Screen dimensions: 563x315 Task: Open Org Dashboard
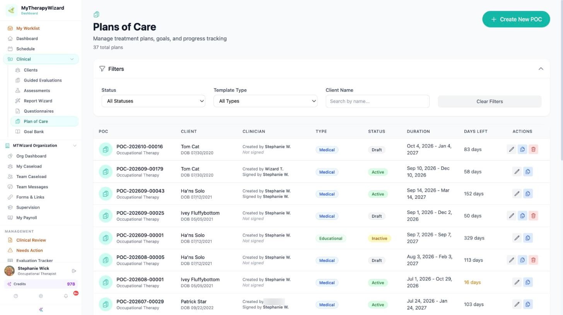[x=31, y=156]
